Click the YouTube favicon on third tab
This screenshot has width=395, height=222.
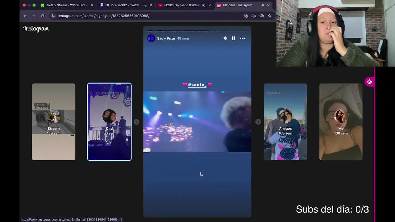(x=160, y=5)
